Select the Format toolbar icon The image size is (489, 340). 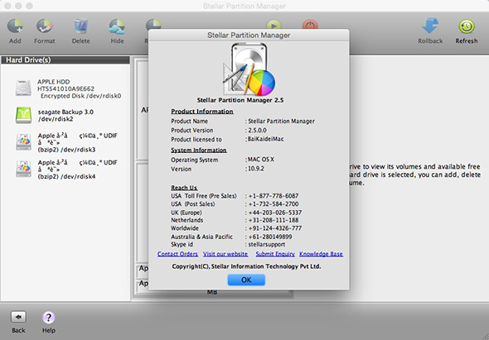(x=45, y=26)
